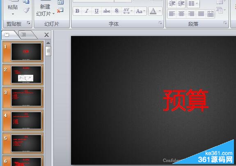Viewport: 236px width, 166px height.
Task: Open Clipboard (剪贴板) dialog launcher
Action: [x=28, y=23]
